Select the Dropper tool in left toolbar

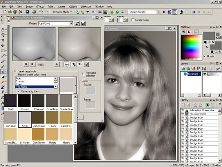[3, 56]
